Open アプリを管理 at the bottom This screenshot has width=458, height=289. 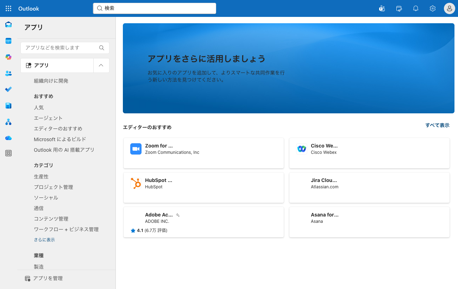[44, 278]
